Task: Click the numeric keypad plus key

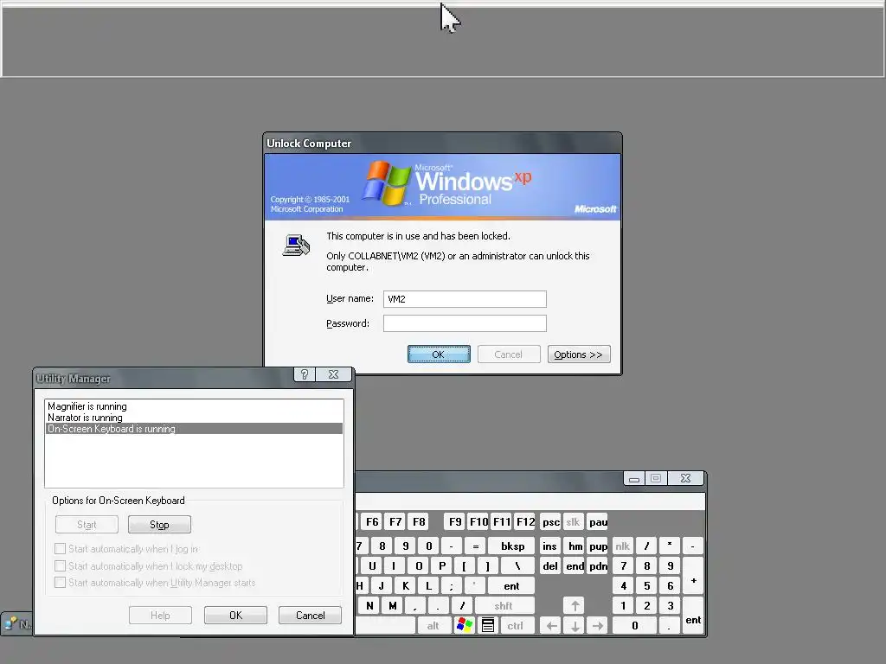Action: [693, 576]
